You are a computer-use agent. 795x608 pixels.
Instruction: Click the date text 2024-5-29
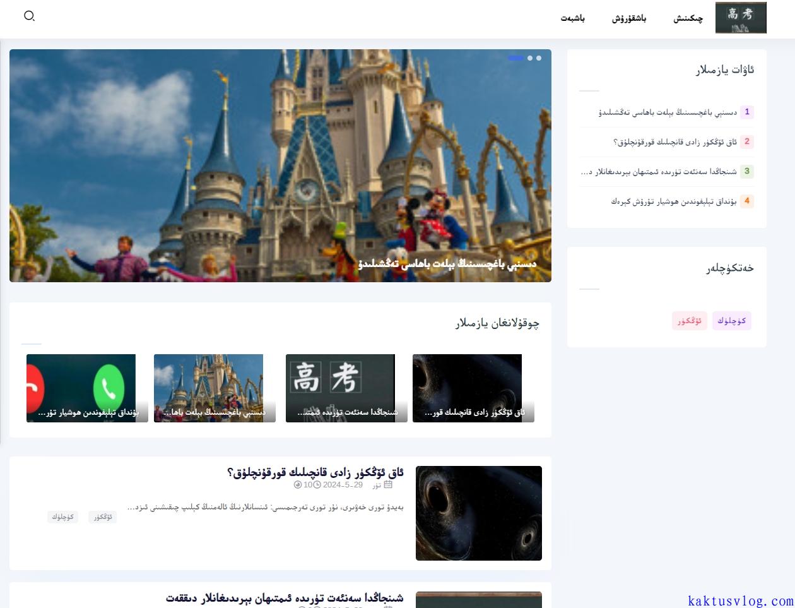pyautogui.click(x=343, y=485)
